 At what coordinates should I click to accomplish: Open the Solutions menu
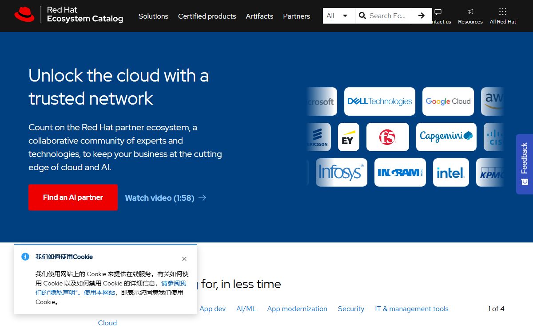[x=153, y=16]
